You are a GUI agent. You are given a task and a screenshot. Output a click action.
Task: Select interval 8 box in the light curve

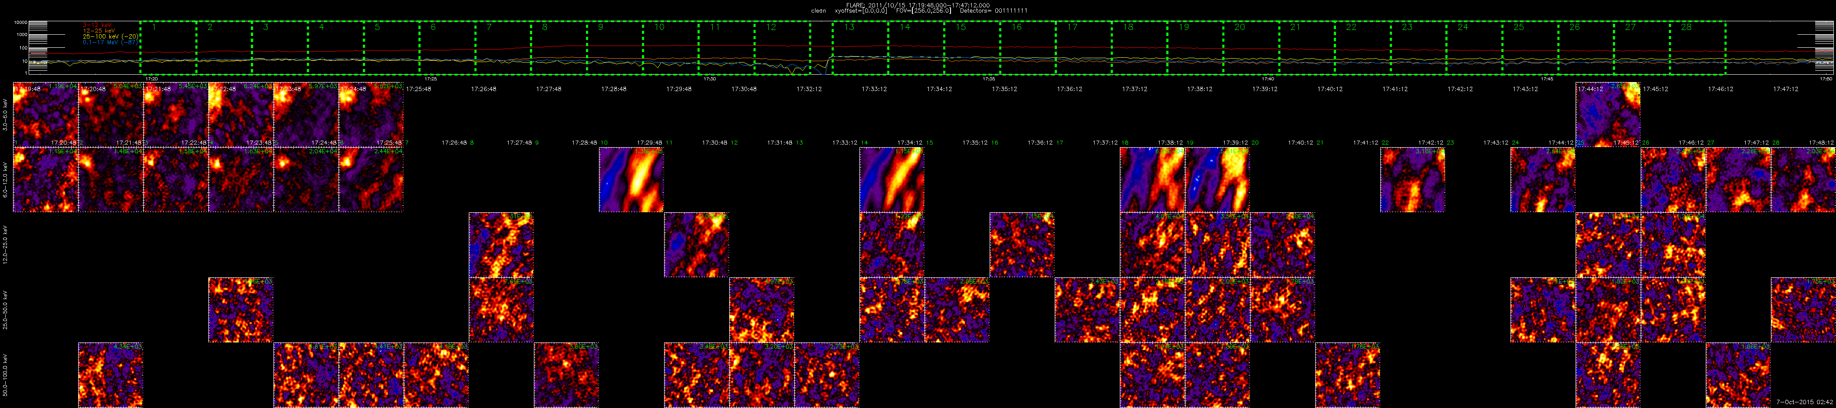[559, 48]
